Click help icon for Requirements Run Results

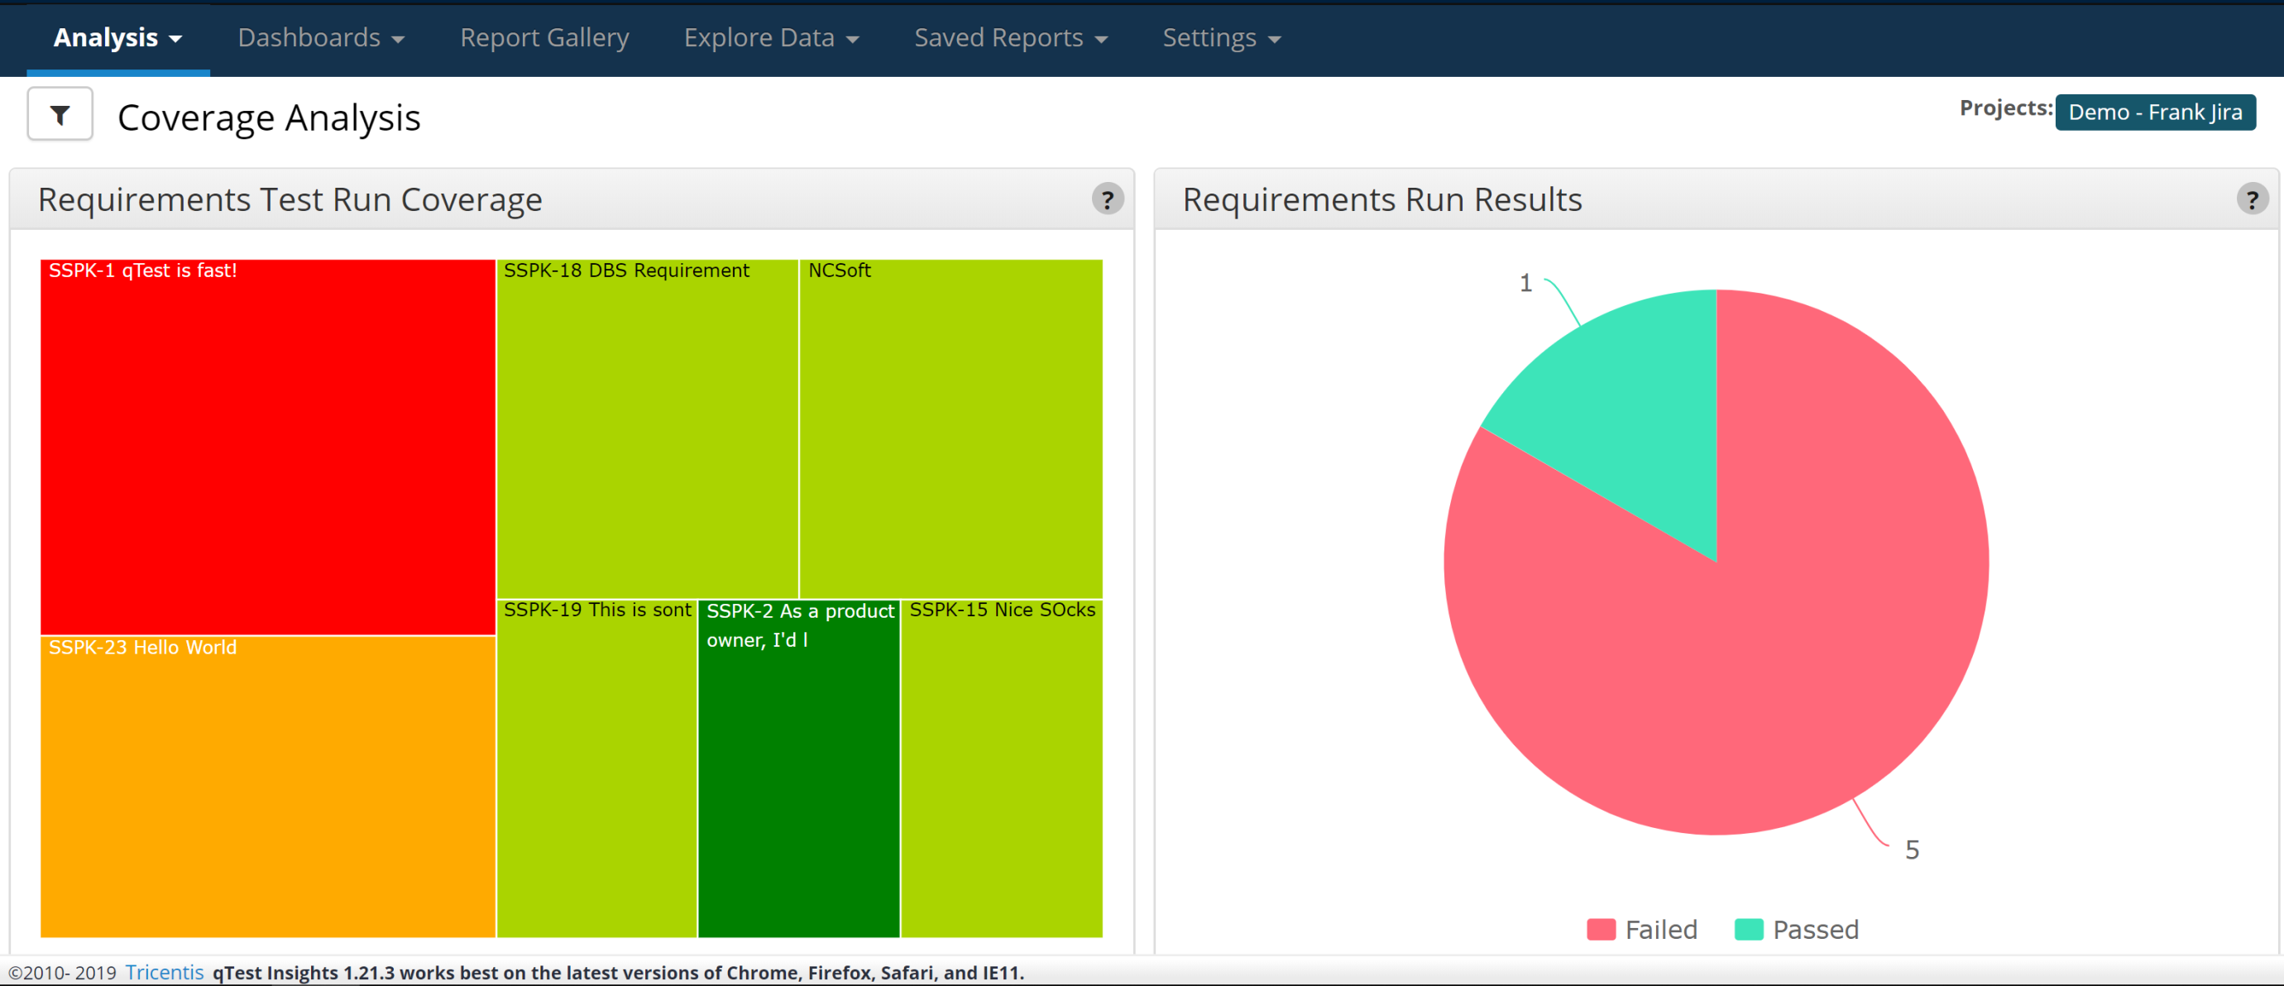[x=2250, y=199]
